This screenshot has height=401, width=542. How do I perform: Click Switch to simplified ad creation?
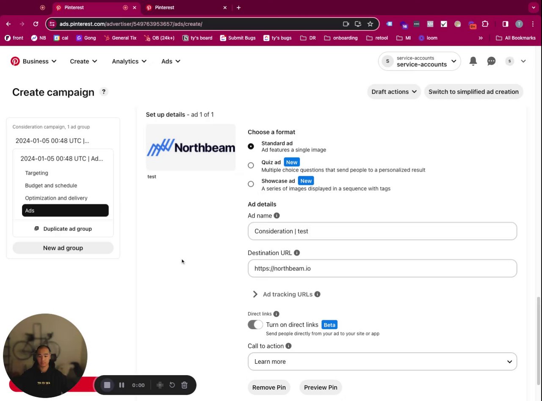coord(473,92)
